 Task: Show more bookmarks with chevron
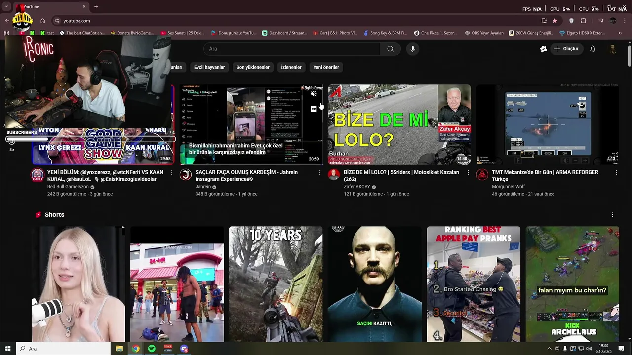(620, 33)
